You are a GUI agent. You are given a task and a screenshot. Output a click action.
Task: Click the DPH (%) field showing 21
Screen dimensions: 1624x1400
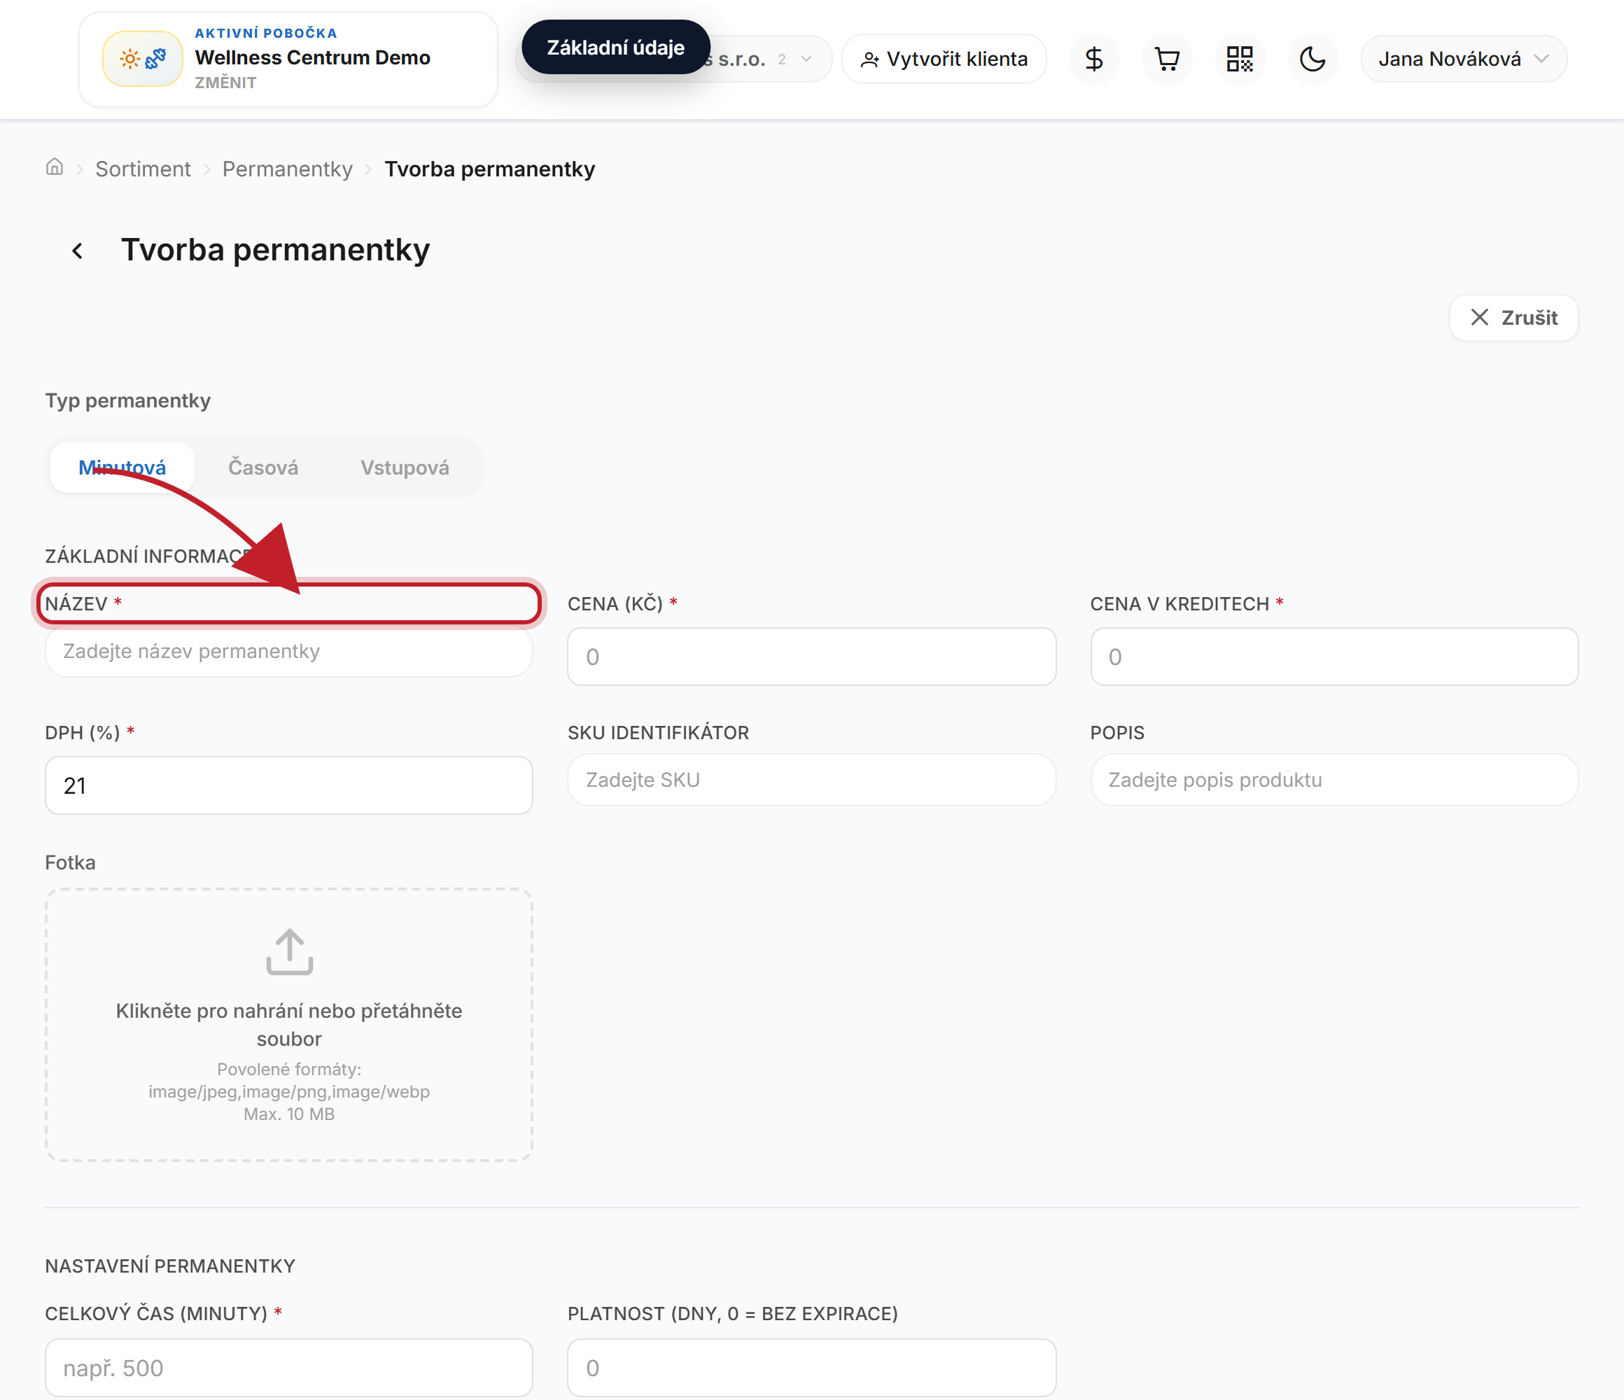click(x=289, y=785)
